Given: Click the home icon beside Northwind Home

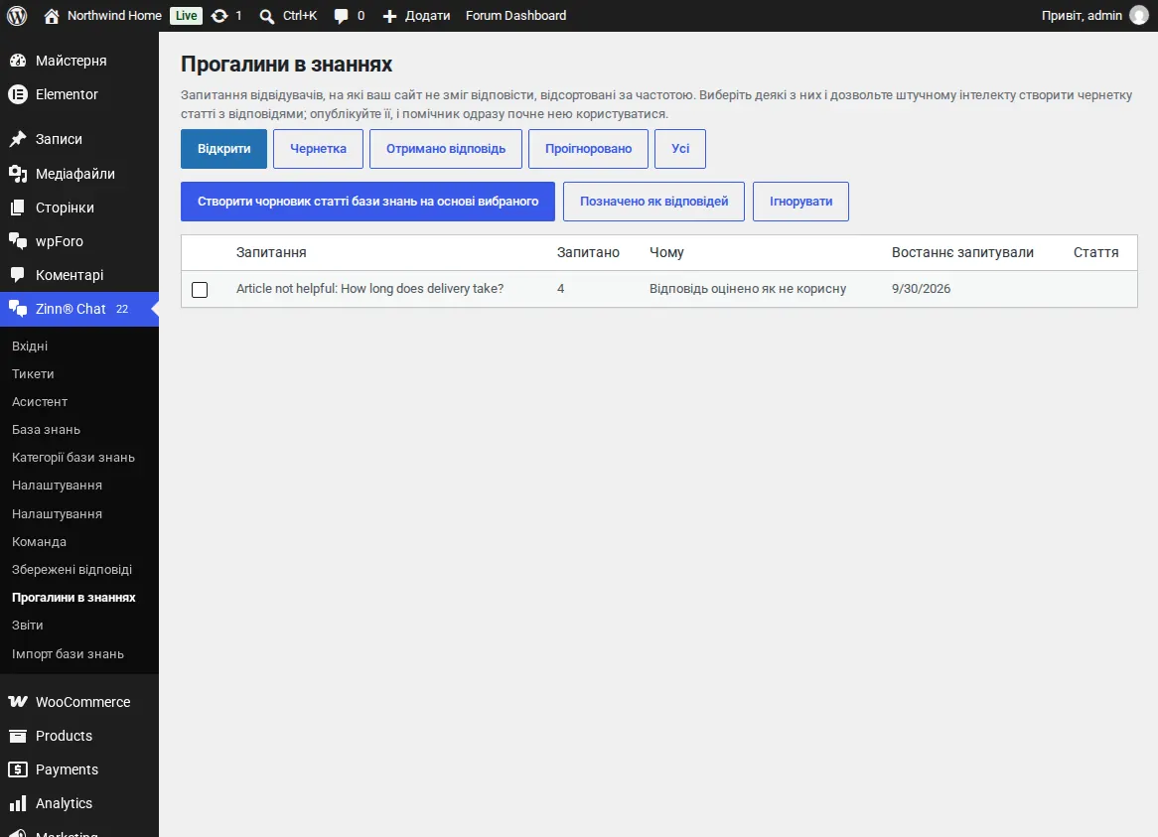Looking at the screenshot, I should (x=51, y=16).
